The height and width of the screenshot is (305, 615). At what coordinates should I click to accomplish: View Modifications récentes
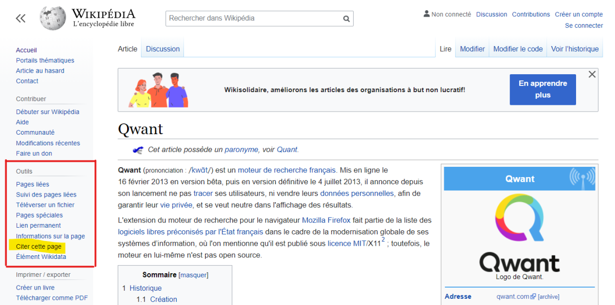click(x=48, y=143)
